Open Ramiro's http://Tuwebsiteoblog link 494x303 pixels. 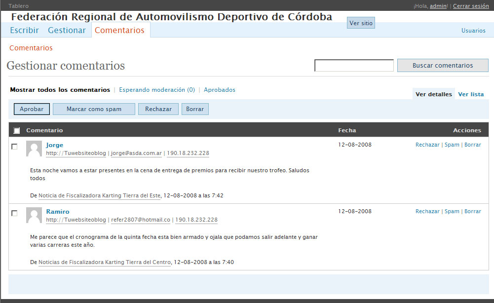tap(76, 220)
